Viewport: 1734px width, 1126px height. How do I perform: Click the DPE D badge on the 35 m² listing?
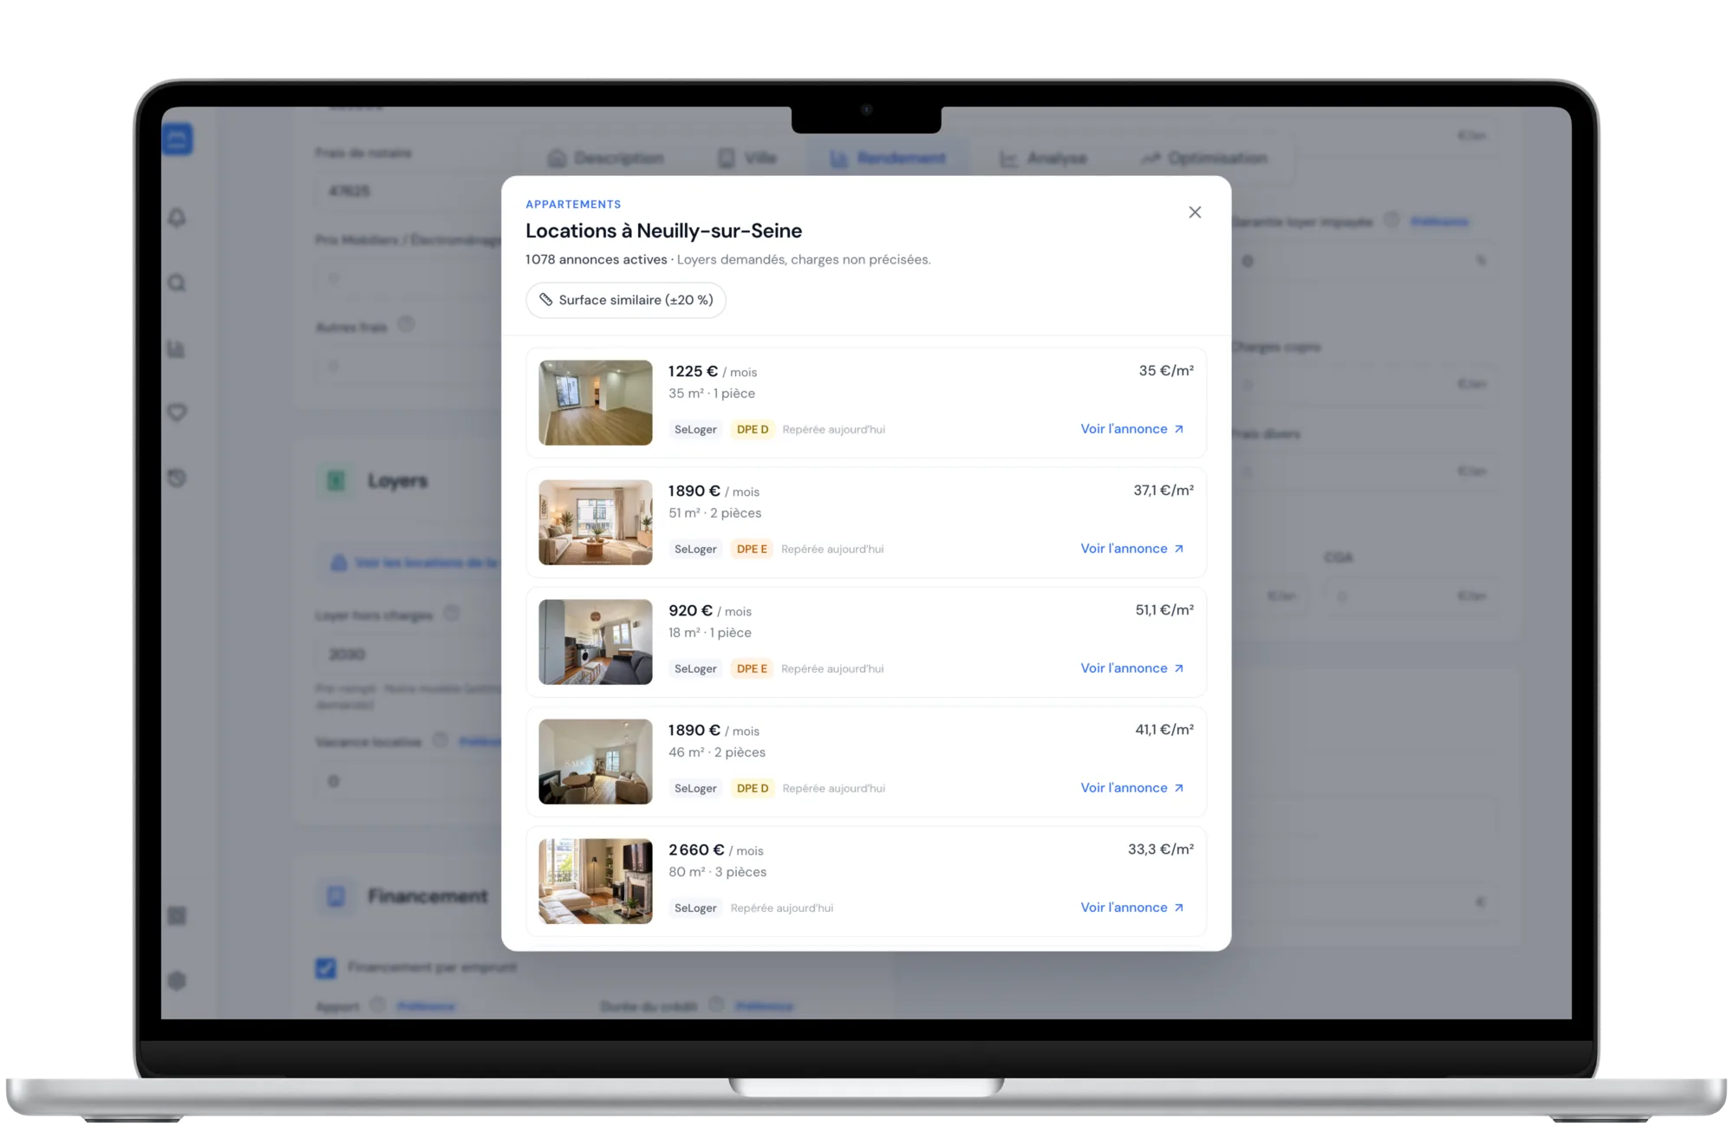coord(753,430)
